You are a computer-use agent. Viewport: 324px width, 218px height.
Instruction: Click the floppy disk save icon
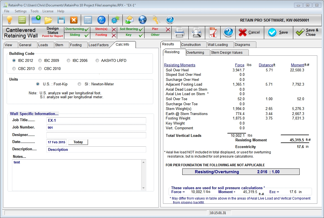61,20
